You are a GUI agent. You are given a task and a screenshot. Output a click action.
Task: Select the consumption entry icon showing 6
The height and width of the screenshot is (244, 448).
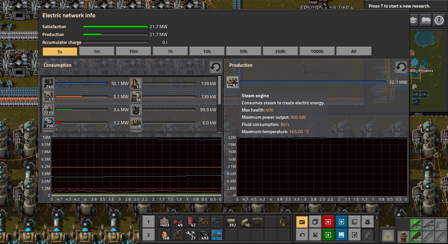coord(136,123)
